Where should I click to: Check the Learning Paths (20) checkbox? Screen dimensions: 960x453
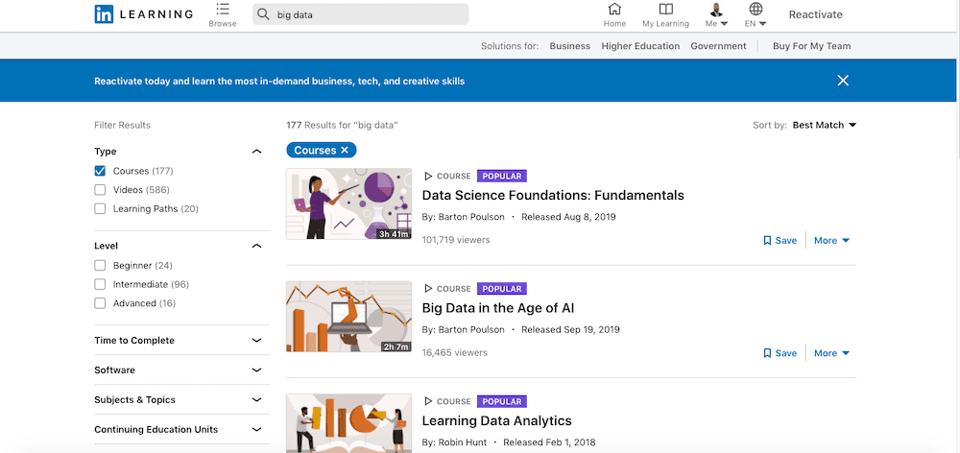[100, 209]
